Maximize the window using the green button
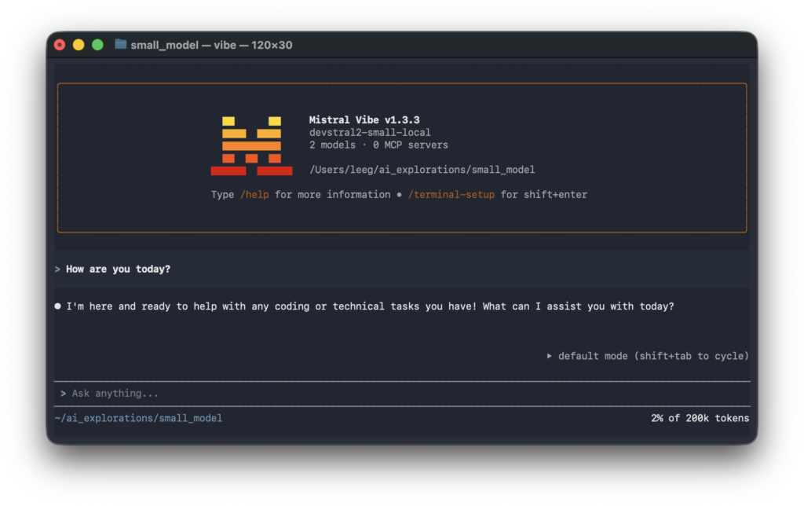The height and width of the screenshot is (506, 804). (x=97, y=45)
